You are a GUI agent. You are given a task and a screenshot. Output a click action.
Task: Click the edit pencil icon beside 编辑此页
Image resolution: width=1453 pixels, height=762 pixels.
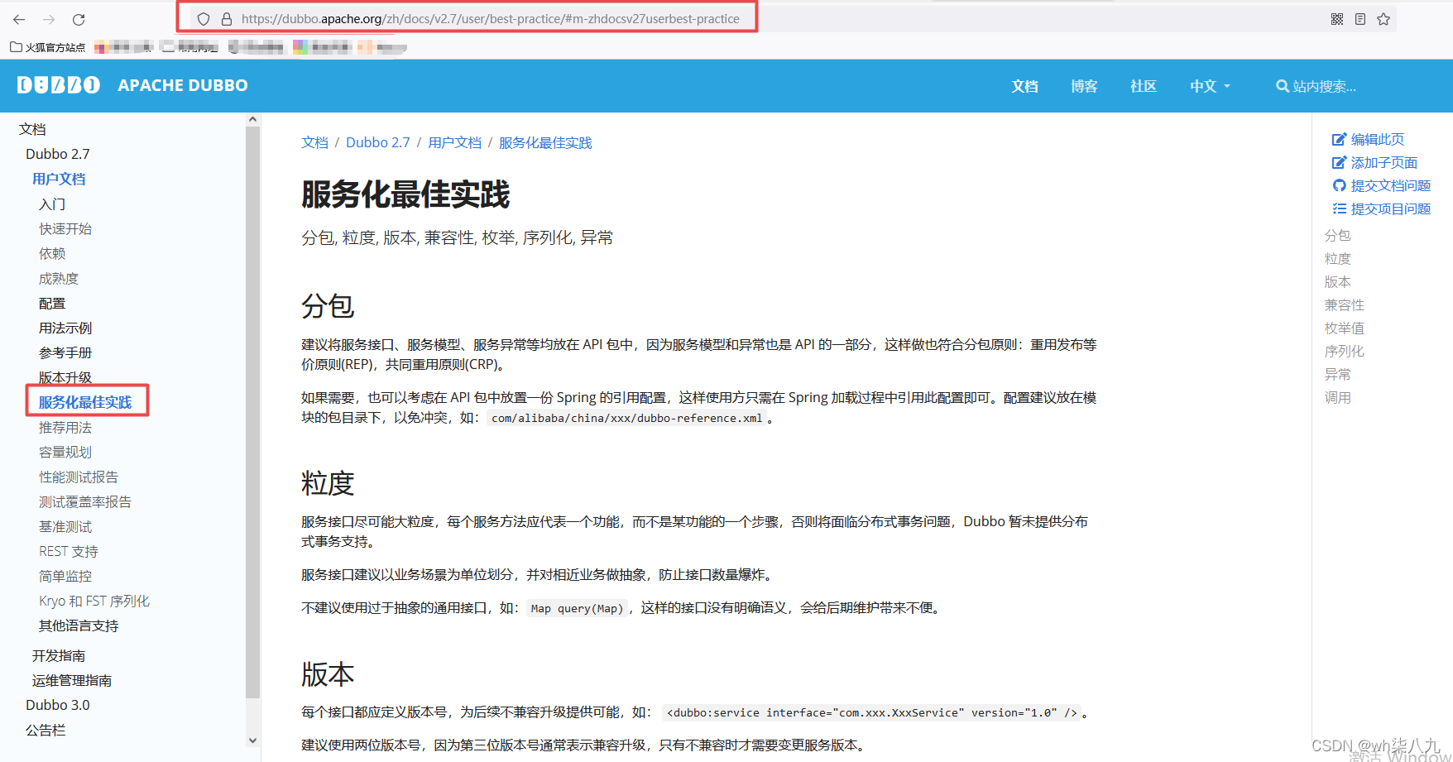[x=1339, y=140]
